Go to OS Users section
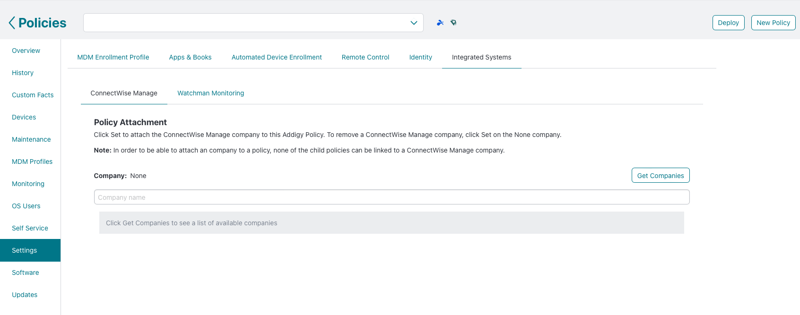800x315 pixels. (x=26, y=206)
